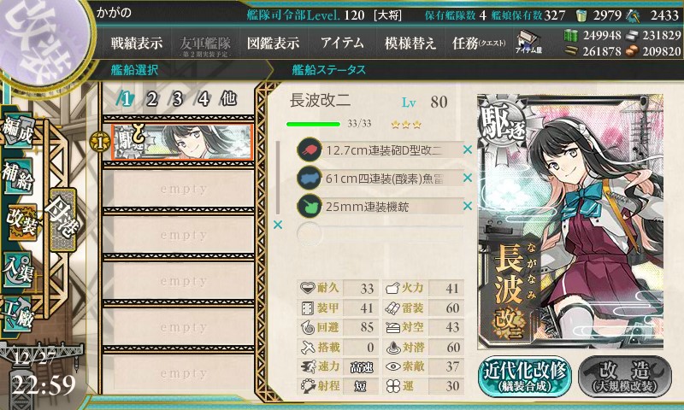Open the 戦績表示 records menu
684x410 pixels.
pos(137,43)
